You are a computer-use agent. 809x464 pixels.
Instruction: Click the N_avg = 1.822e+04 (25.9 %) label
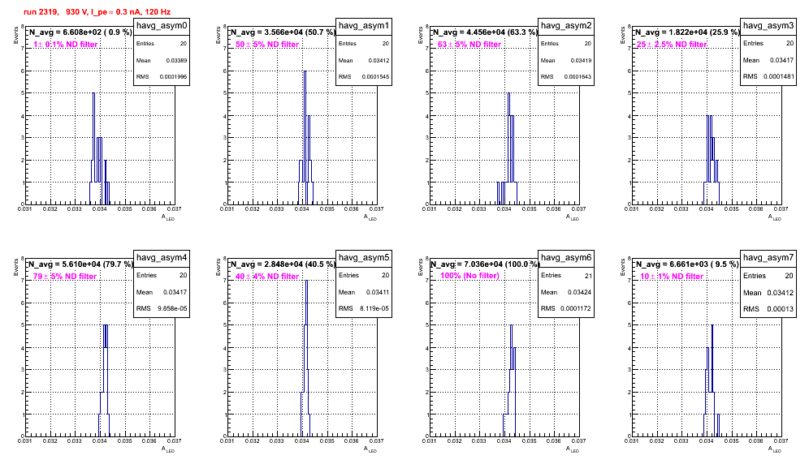686,32
